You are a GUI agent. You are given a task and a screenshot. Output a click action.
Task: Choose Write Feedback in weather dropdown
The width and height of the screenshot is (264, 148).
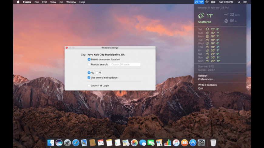click(x=208, y=85)
